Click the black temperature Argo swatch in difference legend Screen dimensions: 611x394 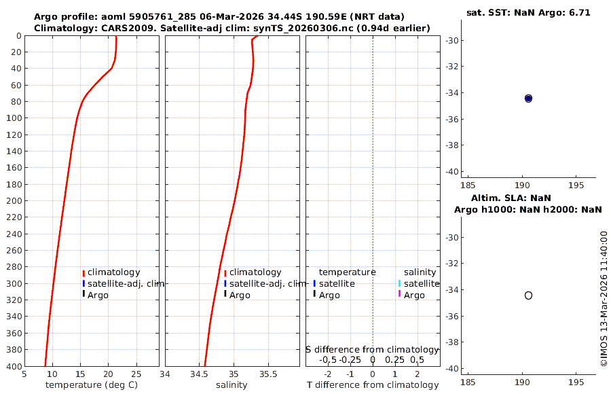click(314, 293)
